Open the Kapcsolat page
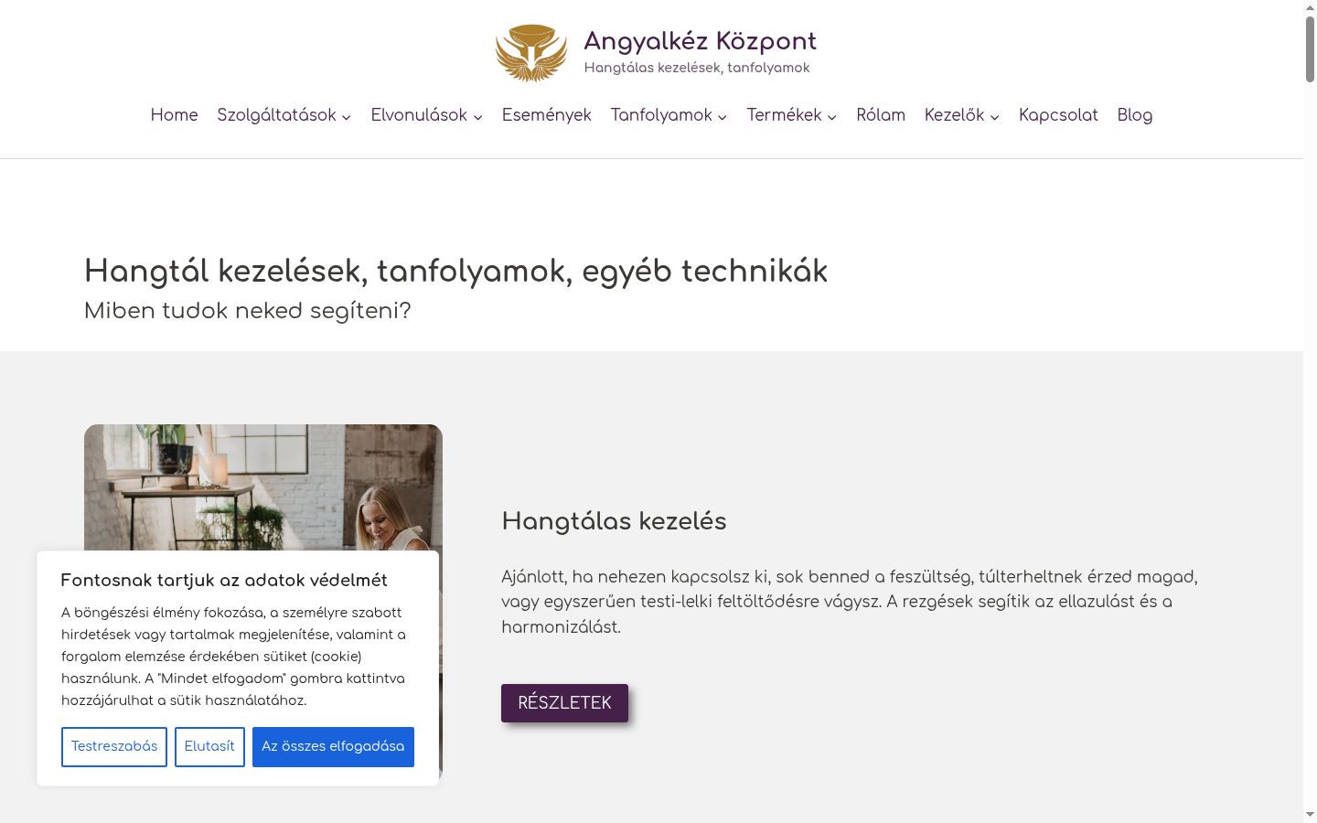This screenshot has height=823, width=1317. [x=1058, y=115]
